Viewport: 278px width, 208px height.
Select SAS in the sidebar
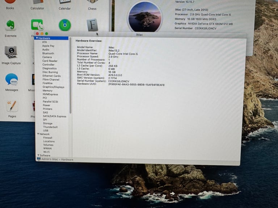(45, 112)
